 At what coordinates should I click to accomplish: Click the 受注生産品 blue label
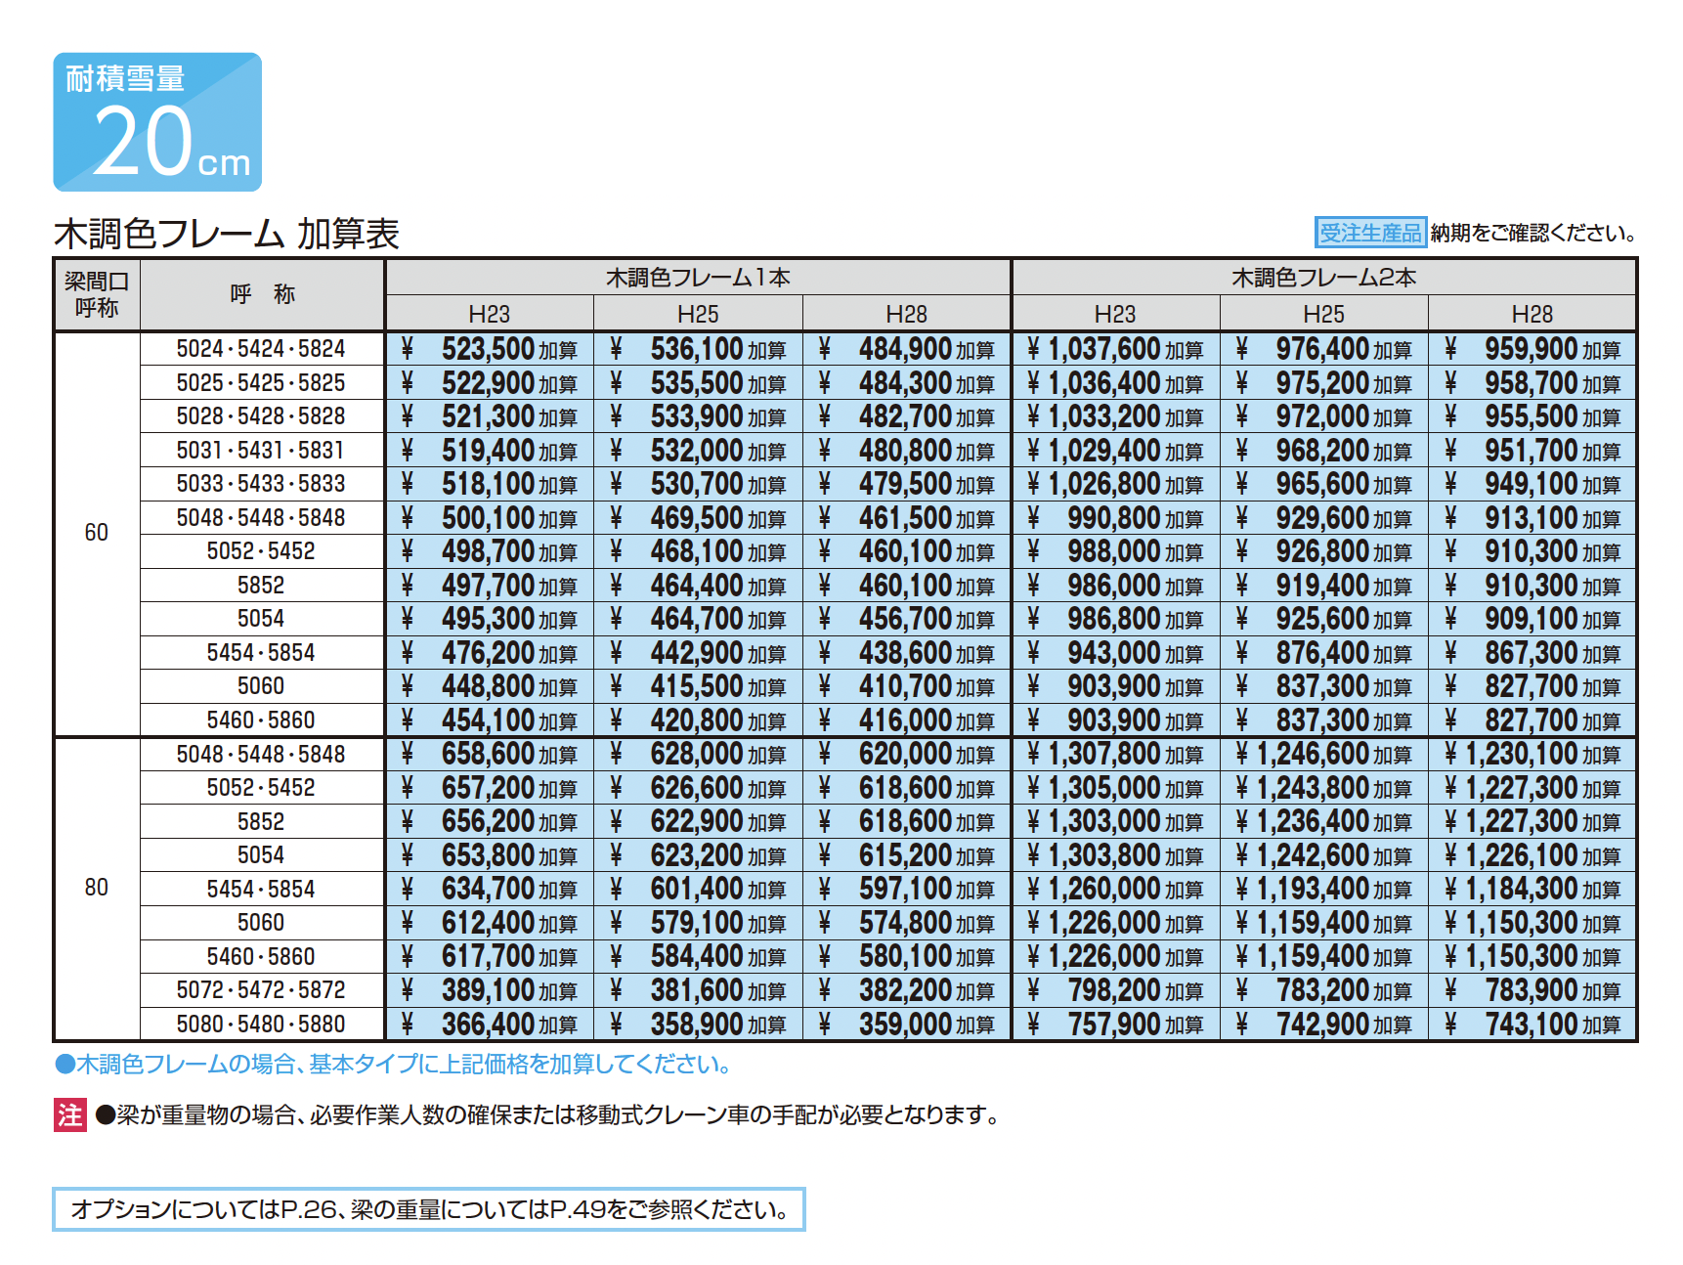1369,233
